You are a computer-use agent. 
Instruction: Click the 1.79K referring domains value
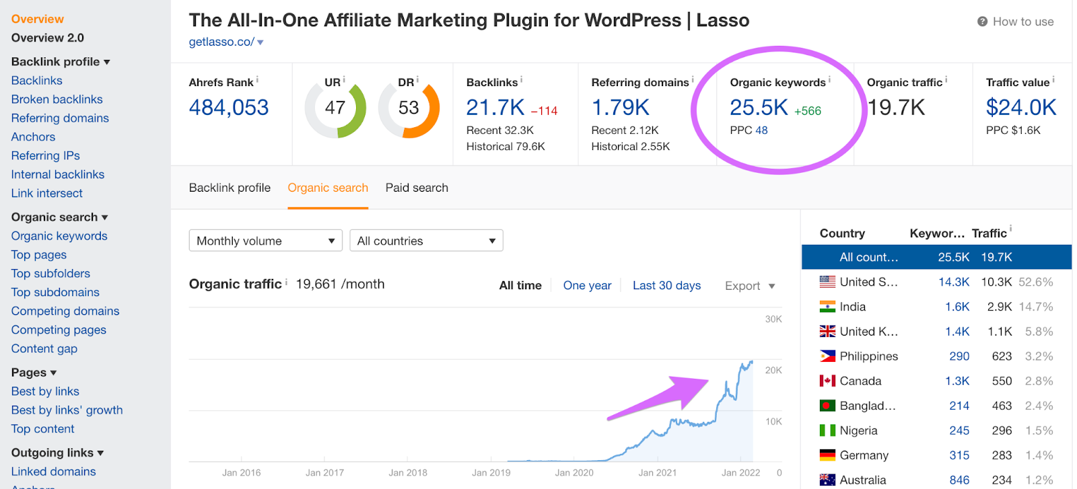tap(620, 108)
